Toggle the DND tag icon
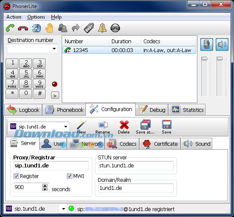The height and width of the screenshot is (217, 234). [89, 28]
